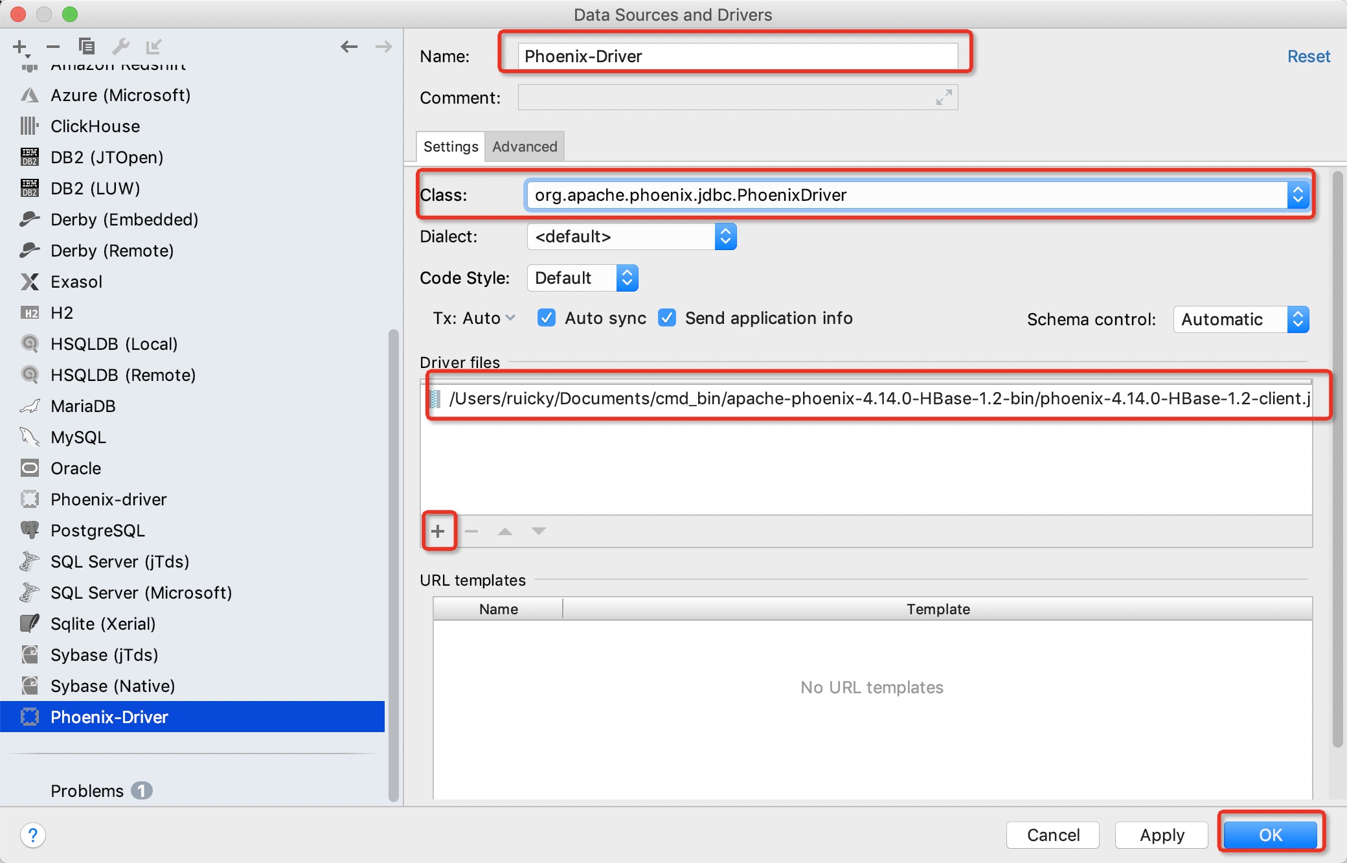This screenshot has width=1347, height=863.
Task: Select the phoenix client jar driver file
Action: click(869, 398)
